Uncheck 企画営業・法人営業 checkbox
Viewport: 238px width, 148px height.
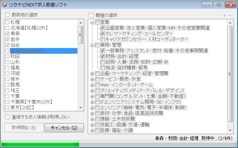click(x=103, y=28)
